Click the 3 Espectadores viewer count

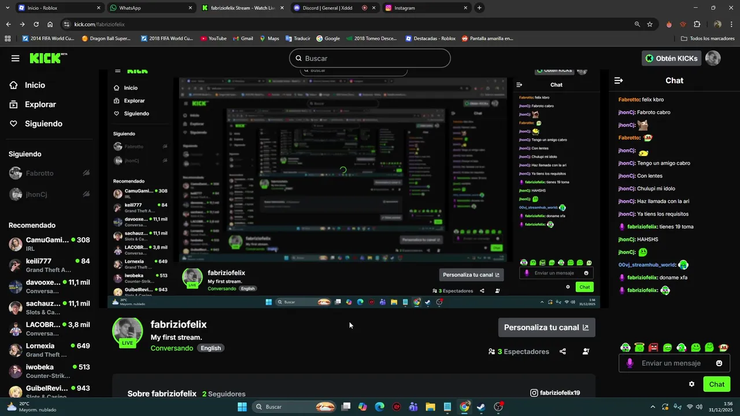(519, 351)
